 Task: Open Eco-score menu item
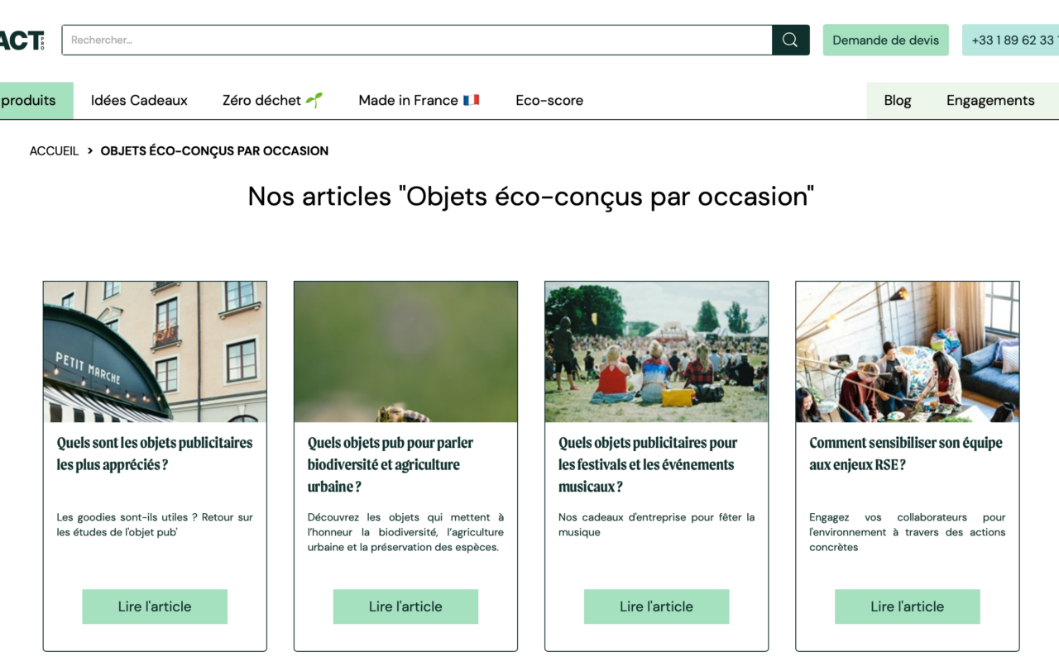[x=549, y=101]
